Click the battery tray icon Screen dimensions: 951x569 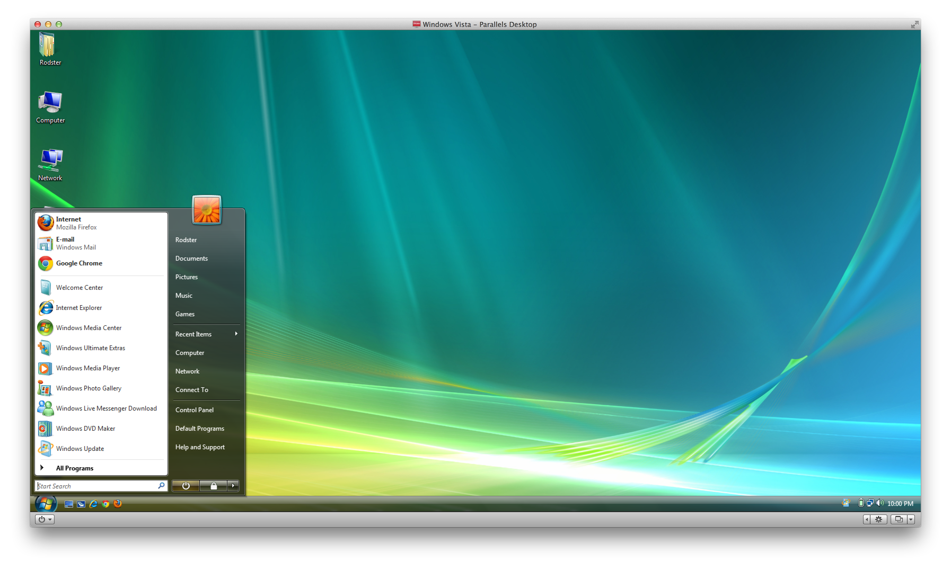coord(861,503)
